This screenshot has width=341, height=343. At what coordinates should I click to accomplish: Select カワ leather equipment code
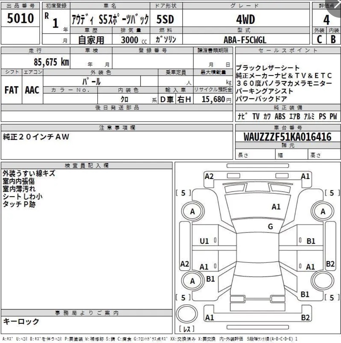coord(267,116)
